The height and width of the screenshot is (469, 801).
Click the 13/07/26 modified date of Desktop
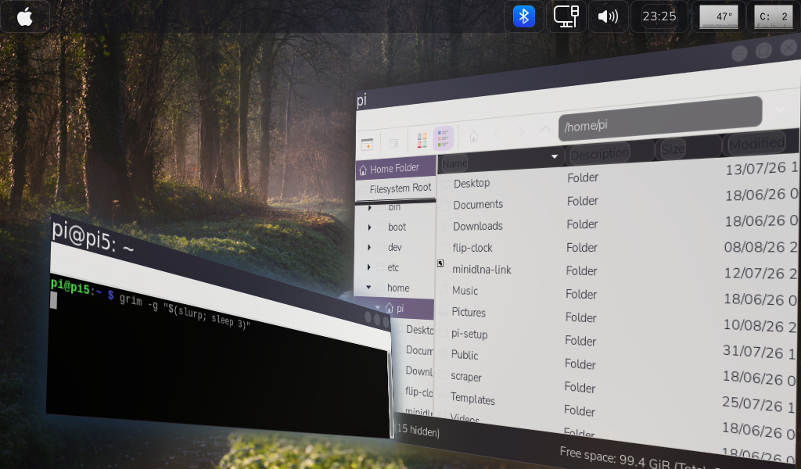pos(761,168)
